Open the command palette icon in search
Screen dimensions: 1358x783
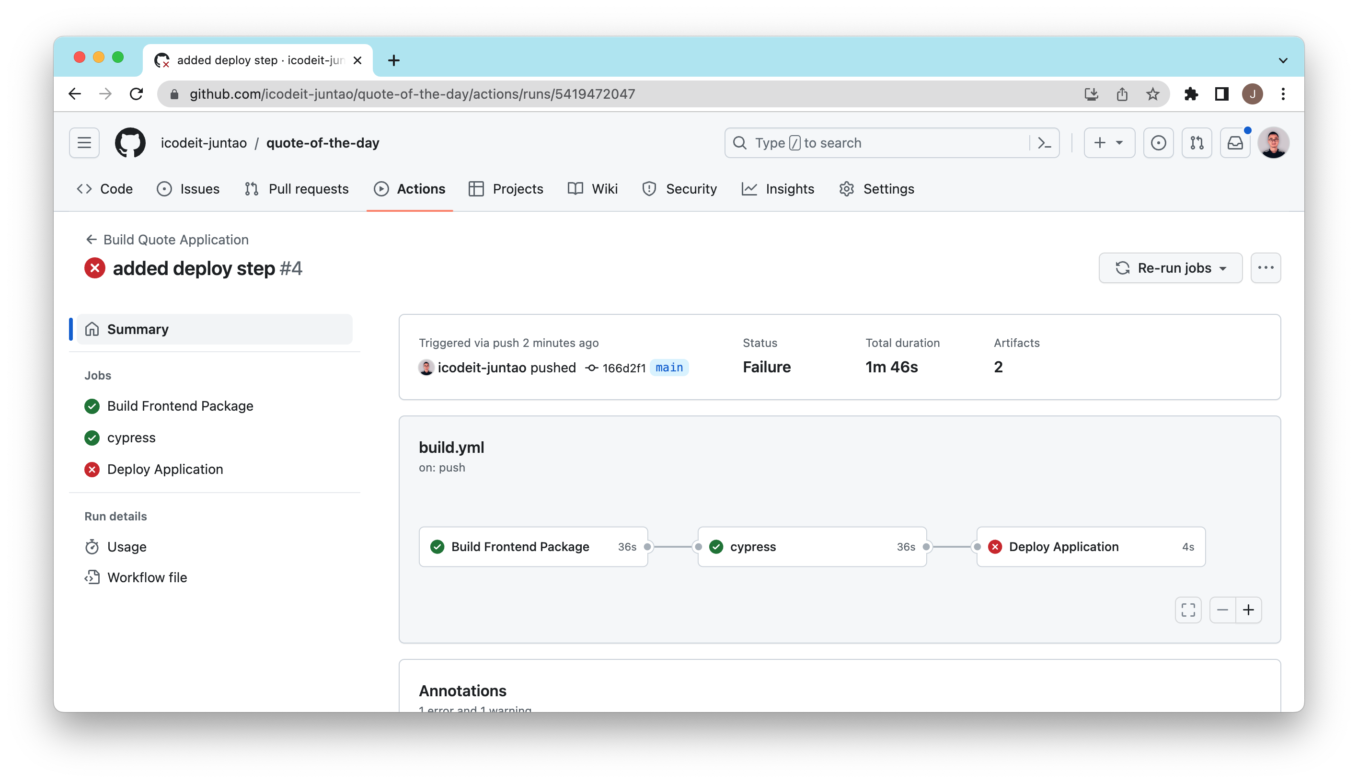point(1044,143)
